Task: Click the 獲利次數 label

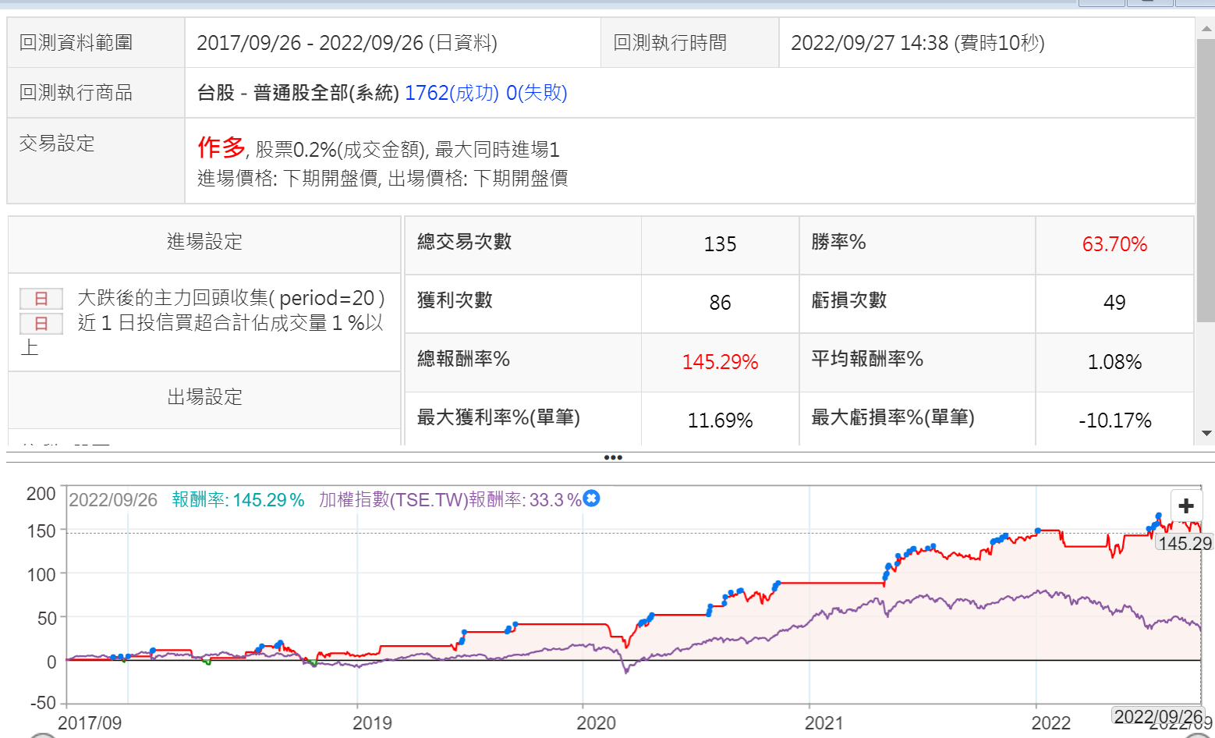Action: 455,300
